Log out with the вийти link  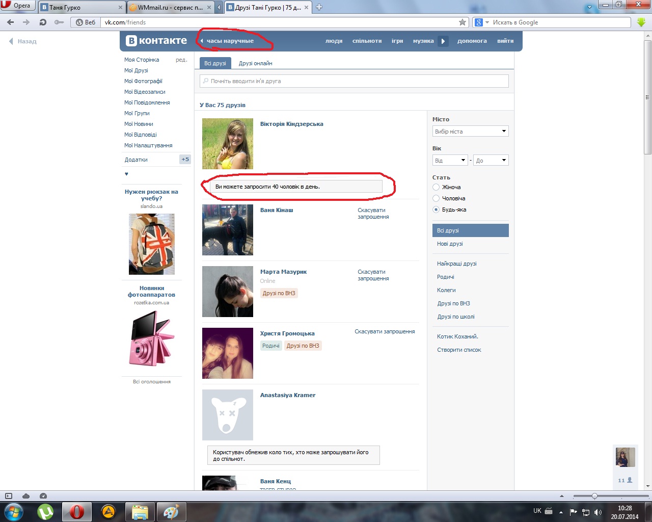(x=505, y=41)
